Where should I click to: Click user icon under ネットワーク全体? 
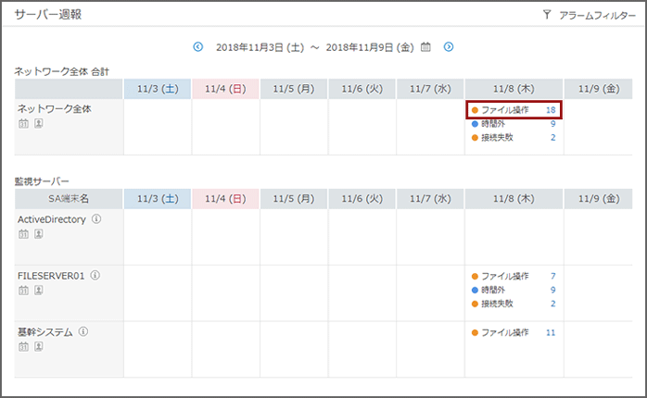click(x=39, y=123)
